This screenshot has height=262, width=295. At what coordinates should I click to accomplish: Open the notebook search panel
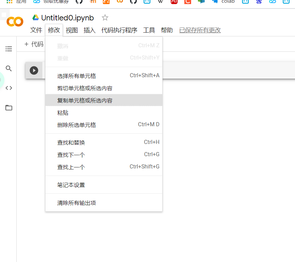click(x=8, y=68)
